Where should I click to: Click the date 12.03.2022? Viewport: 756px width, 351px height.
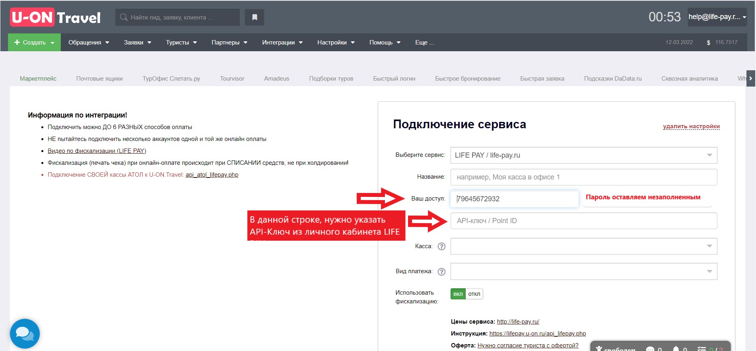click(x=679, y=42)
